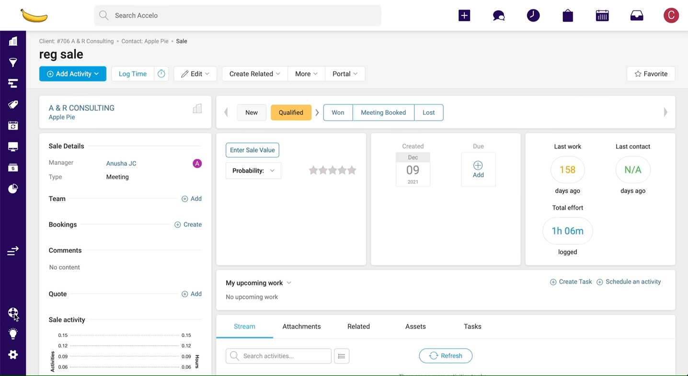
Task: Toggle the activity list view icon
Action: pos(342,356)
